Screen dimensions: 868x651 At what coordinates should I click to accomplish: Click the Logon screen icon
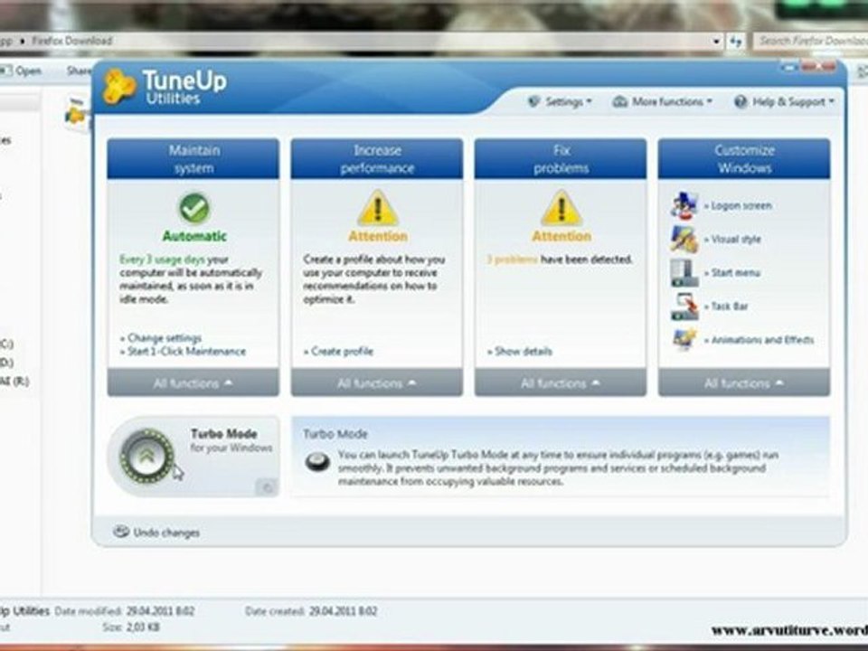[684, 205]
